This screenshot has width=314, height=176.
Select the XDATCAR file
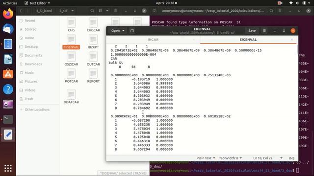[x=71, y=96]
